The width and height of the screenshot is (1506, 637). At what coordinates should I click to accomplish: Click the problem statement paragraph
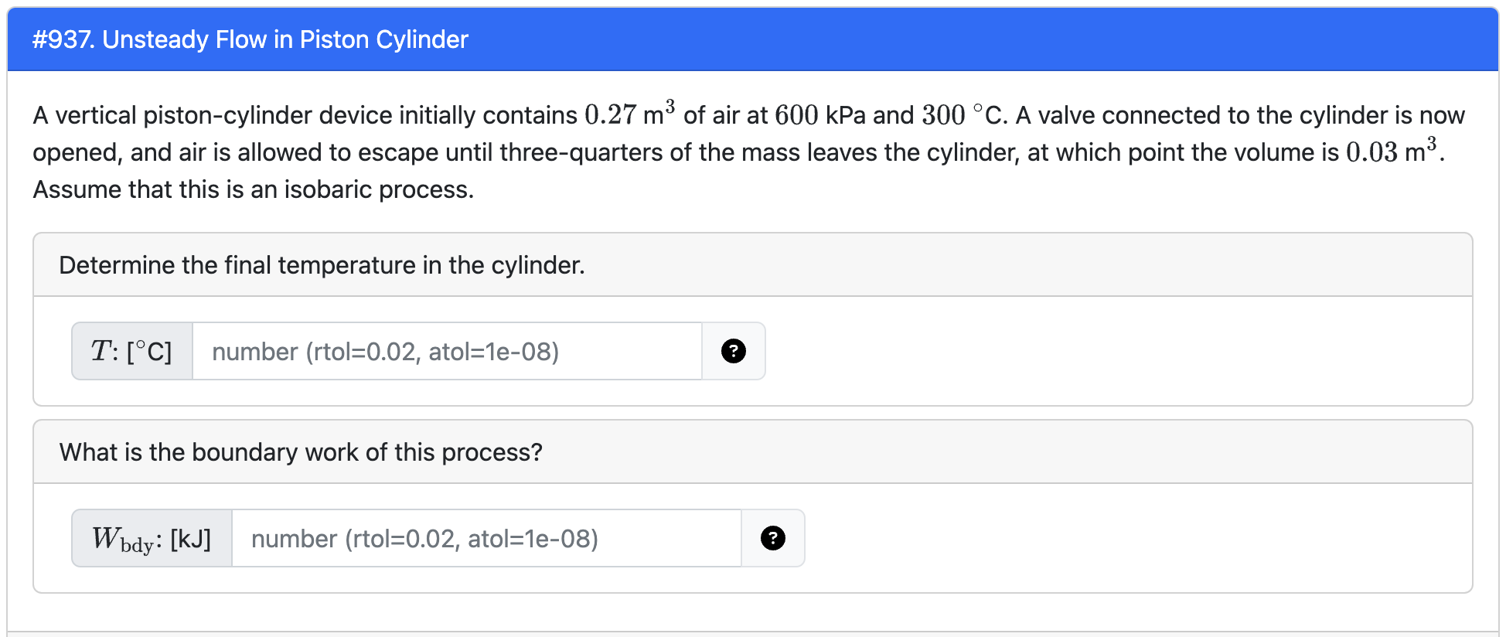tap(750, 152)
